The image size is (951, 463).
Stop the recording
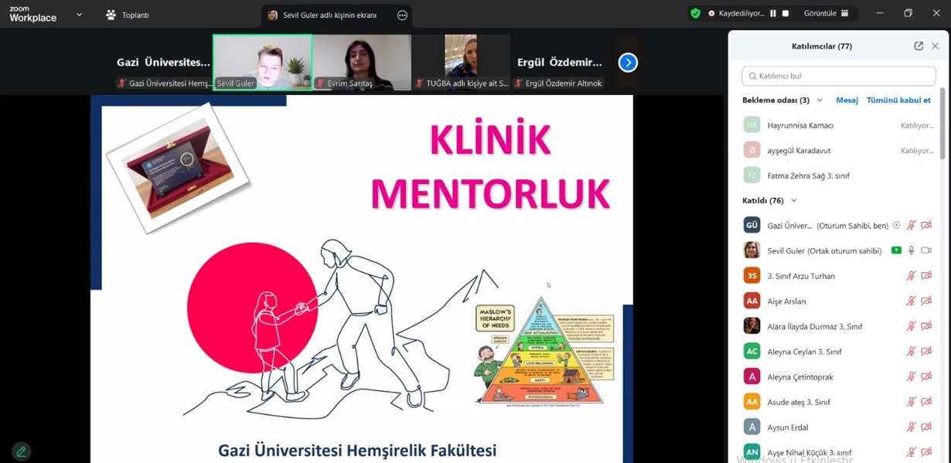786,13
